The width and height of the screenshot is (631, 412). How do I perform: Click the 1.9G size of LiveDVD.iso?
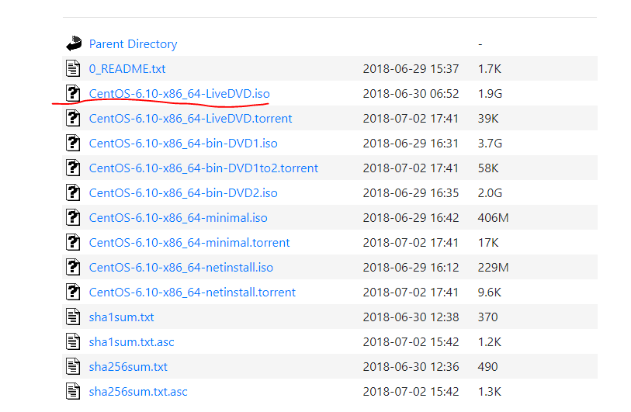tap(490, 94)
